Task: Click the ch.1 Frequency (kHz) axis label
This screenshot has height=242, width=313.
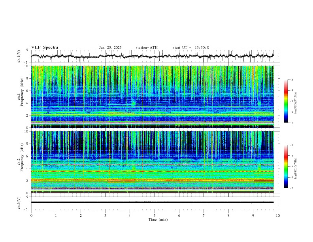Action: pyautogui.click(x=21, y=92)
